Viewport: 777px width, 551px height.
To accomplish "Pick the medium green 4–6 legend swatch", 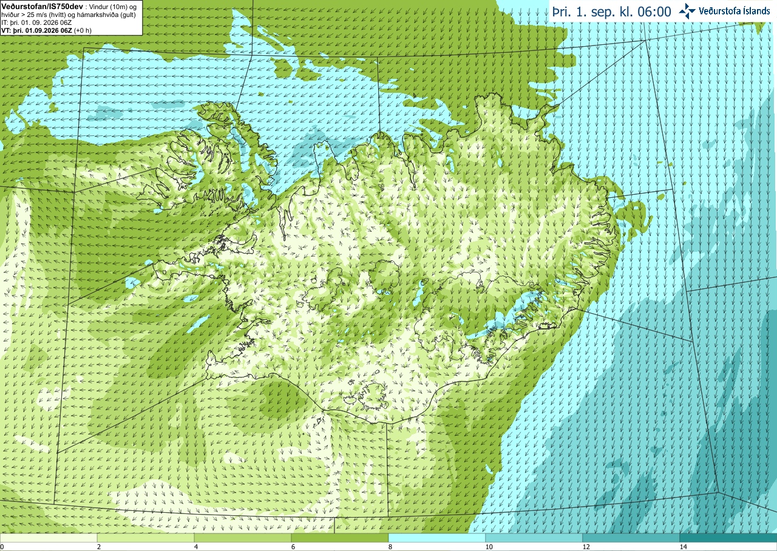I will (x=243, y=538).
